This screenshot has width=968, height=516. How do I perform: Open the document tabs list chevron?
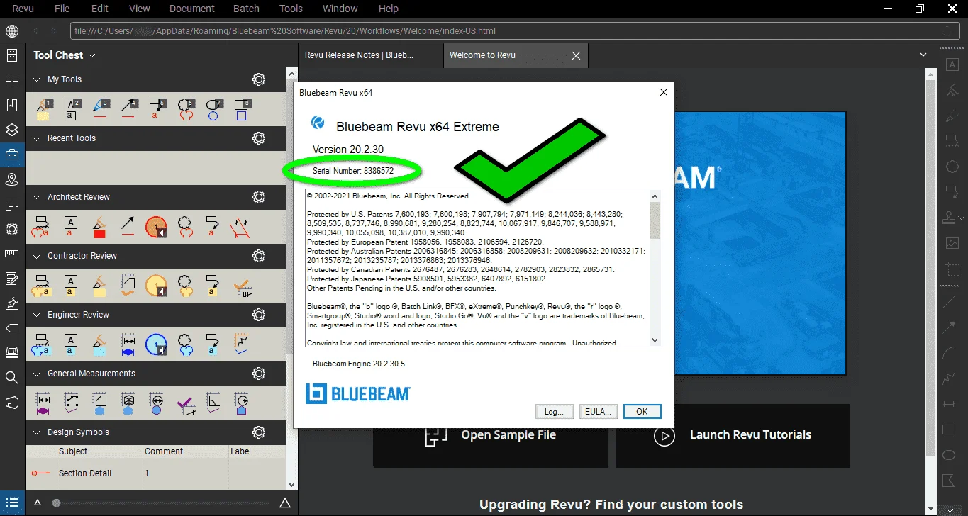click(x=923, y=55)
